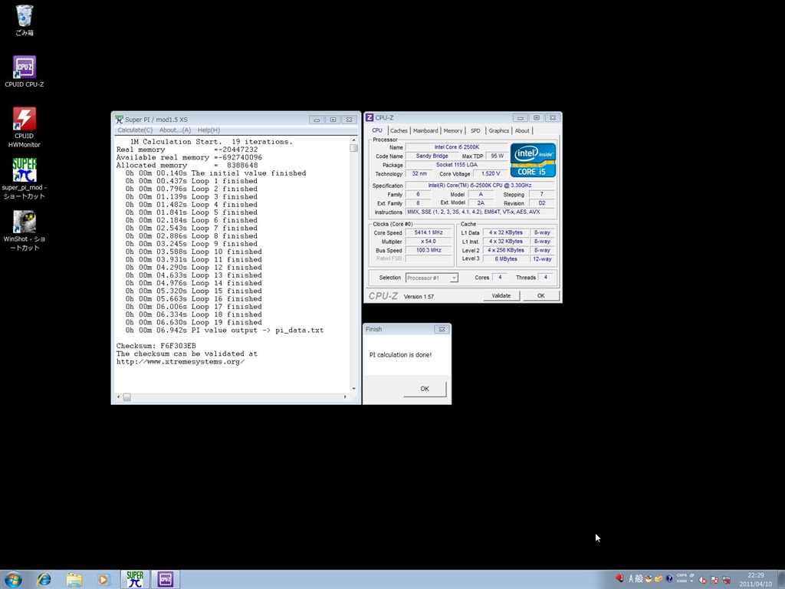Switch to Memory tab in CPU-Z
The height and width of the screenshot is (589, 785).
tap(452, 130)
